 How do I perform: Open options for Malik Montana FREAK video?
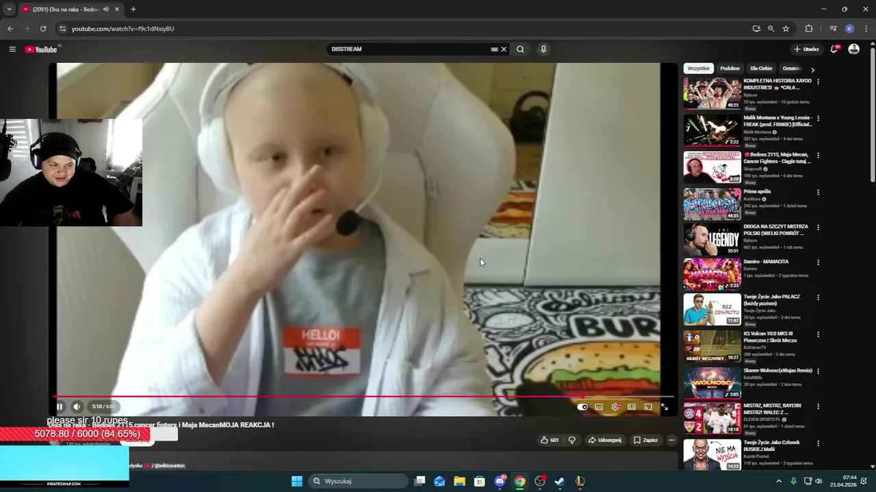pyautogui.click(x=818, y=118)
